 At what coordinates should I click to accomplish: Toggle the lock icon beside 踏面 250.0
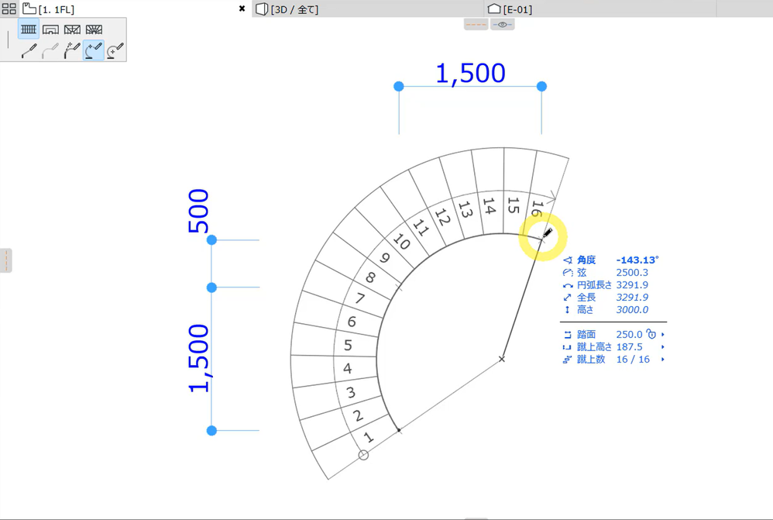651,334
